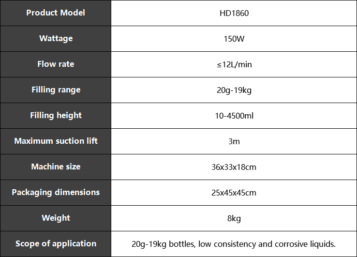Select the corrosive liquids description text
357x257 pixels.
(234, 244)
